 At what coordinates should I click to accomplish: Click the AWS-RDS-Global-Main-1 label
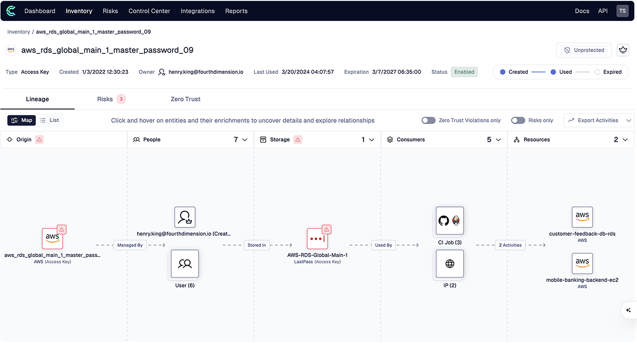tap(318, 255)
